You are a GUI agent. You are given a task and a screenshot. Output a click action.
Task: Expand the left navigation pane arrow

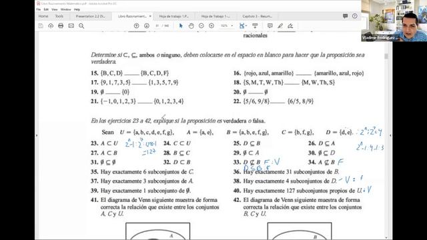pos(37,135)
